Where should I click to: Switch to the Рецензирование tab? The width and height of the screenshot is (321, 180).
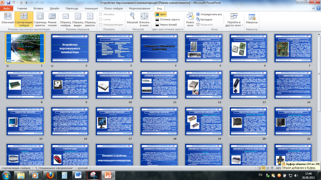click(x=139, y=8)
